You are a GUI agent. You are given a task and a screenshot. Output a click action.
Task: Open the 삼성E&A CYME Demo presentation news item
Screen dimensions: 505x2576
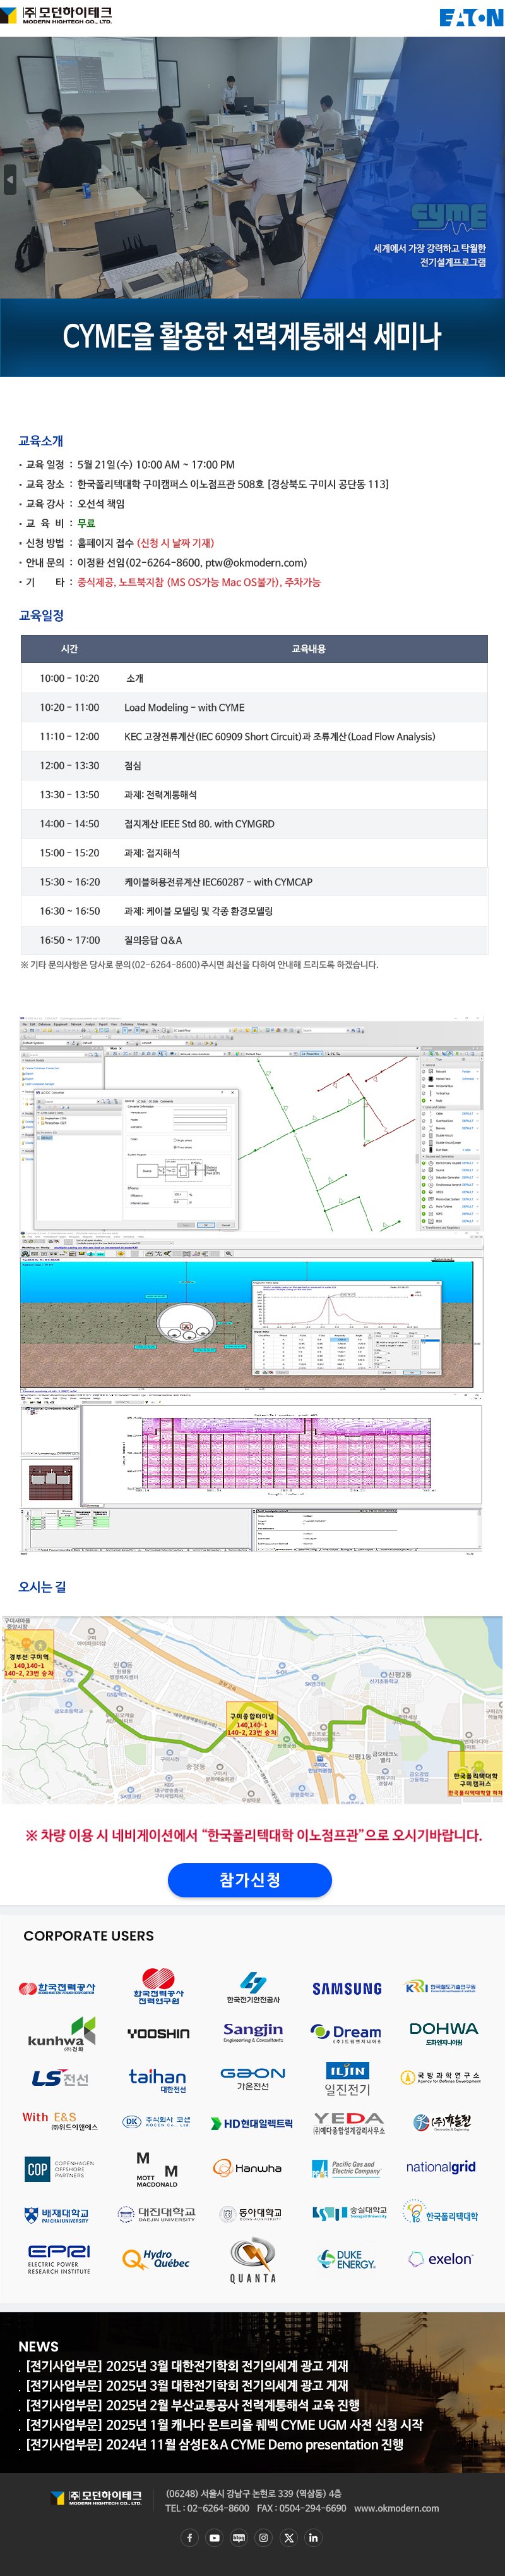pyautogui.click(x=215, y=2444)
